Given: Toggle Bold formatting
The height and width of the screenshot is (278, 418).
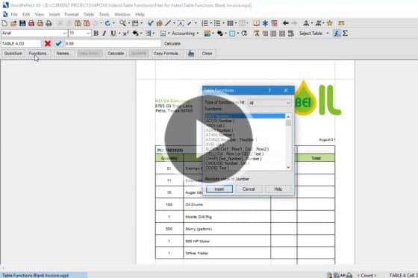Looking at the screenshot, I should point(96,34).
